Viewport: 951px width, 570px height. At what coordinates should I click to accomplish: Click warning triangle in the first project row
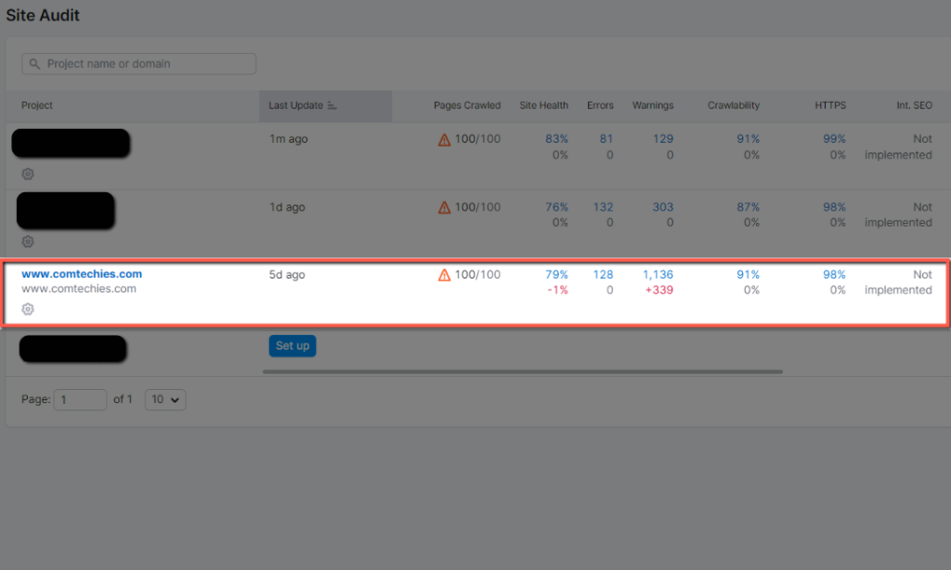coord(444,138)
